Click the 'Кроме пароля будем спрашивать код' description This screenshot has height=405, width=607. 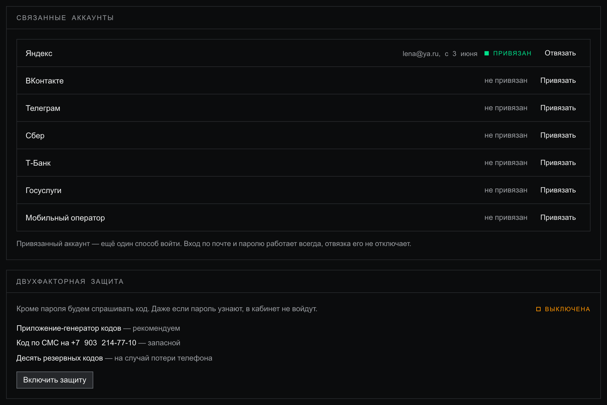pos(167,309)
